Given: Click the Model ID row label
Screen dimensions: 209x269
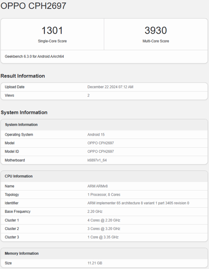Looking at the screenshot, I should 13,152.
